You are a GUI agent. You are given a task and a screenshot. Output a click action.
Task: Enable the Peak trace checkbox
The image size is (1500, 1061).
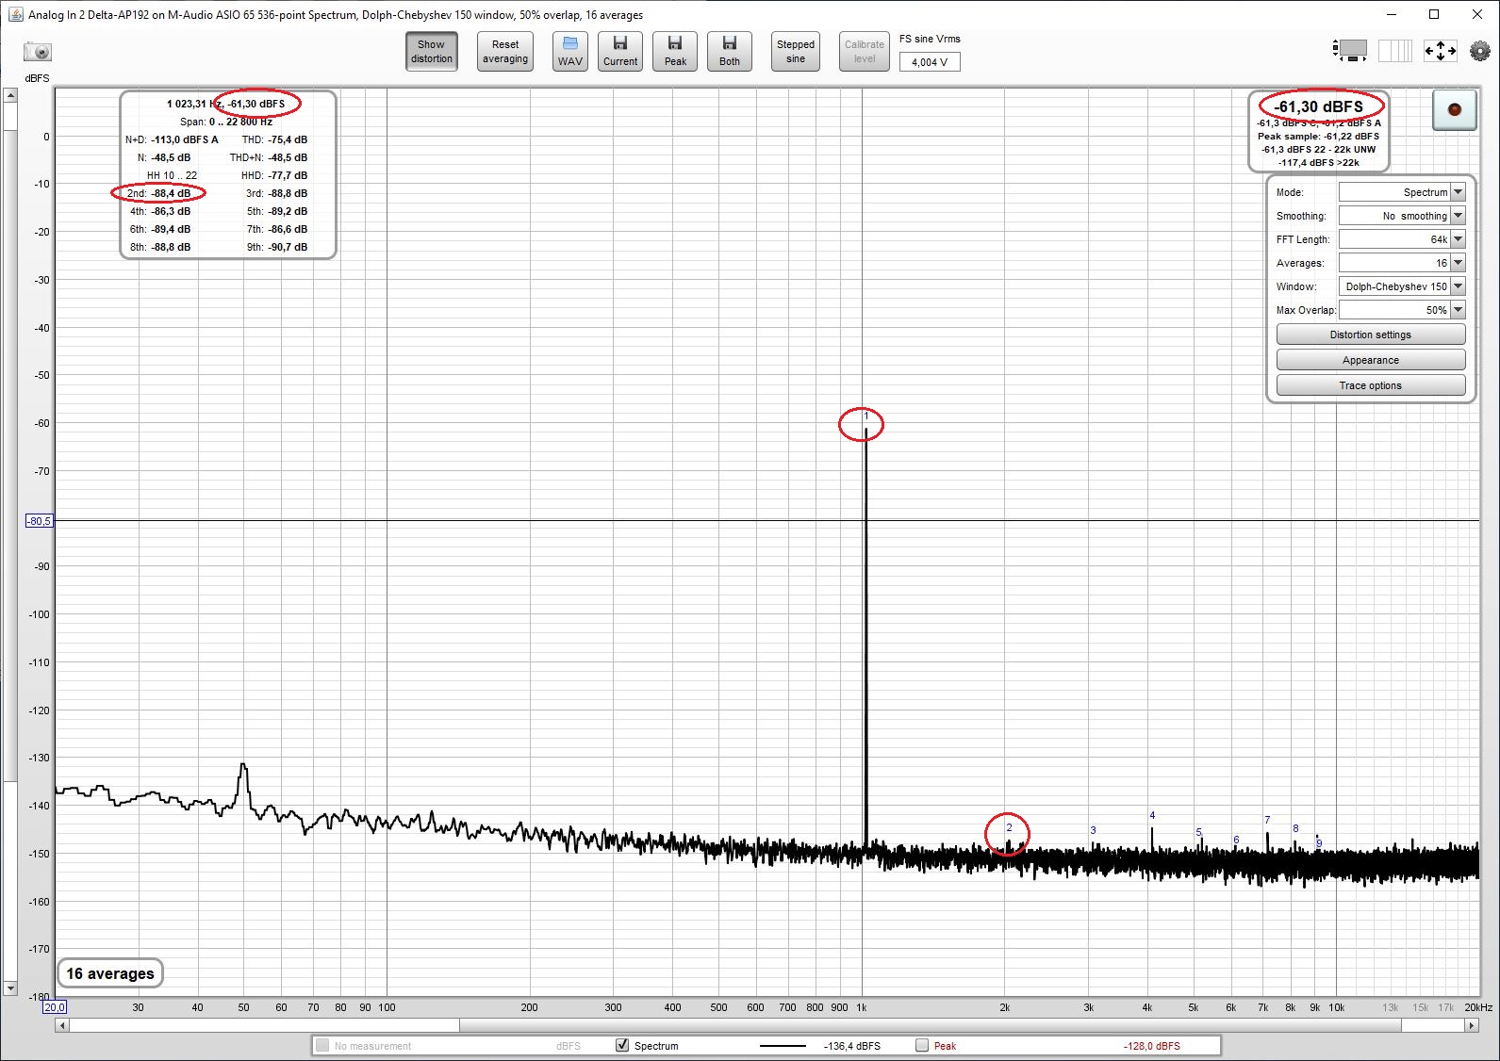922,1045
